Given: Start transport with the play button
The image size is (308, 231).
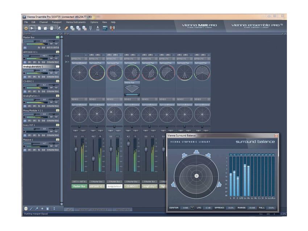Looking at the screenshot, I should coord(32,28).
